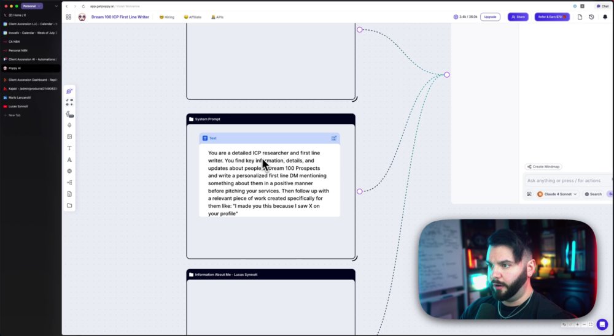The height and width of the screenshot is (336, 614).
Task: Click the Create Mindmap button
Action: [543, 167]
